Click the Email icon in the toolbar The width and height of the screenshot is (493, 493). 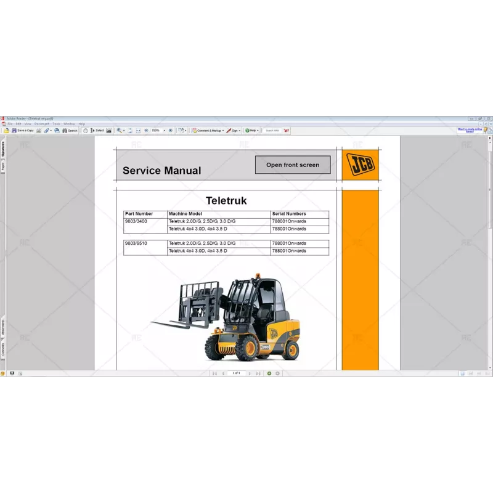(x=56, y=130)
